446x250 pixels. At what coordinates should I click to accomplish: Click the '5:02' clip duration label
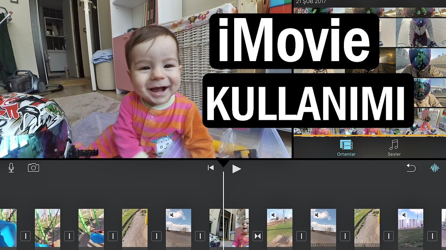(303, 71)
